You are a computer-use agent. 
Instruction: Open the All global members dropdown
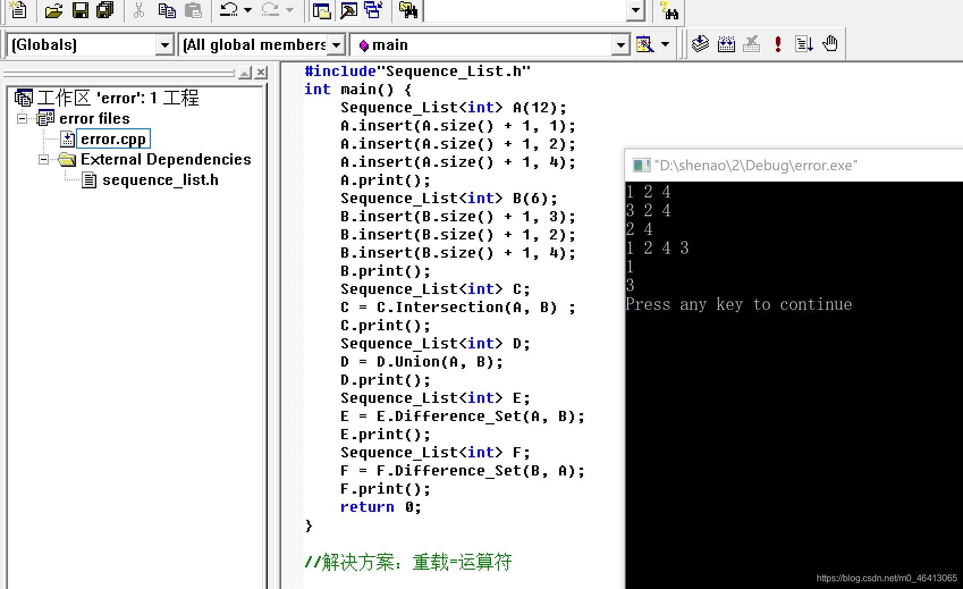[336, 45]
